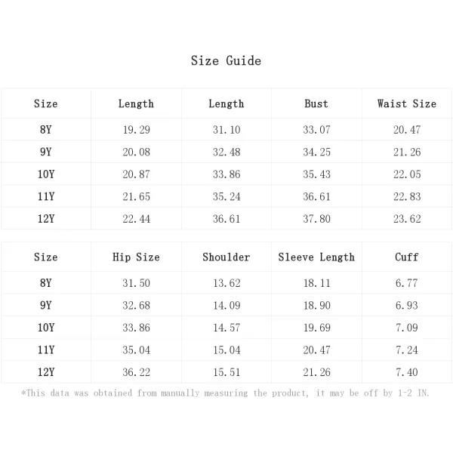
Task: Click waist size value 23.62
Action: [x=407, y=219]
